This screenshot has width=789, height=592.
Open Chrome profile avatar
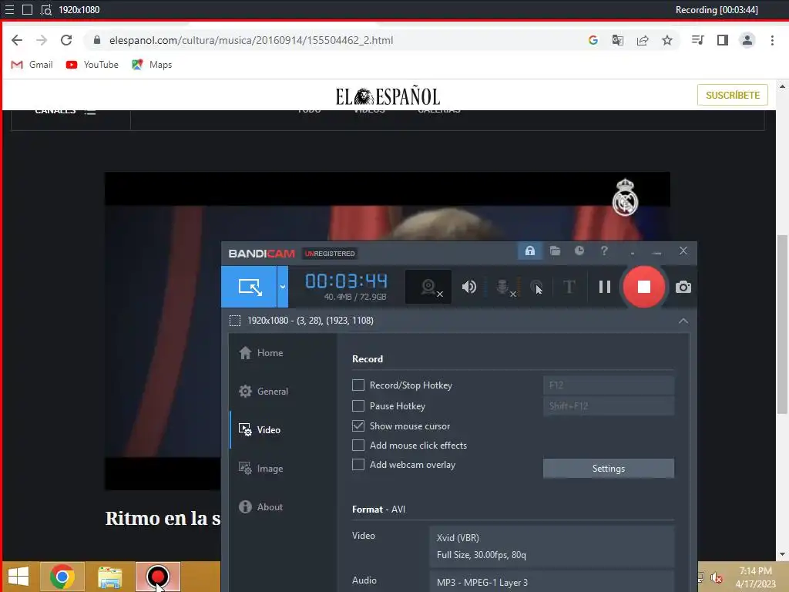[747, 40]
